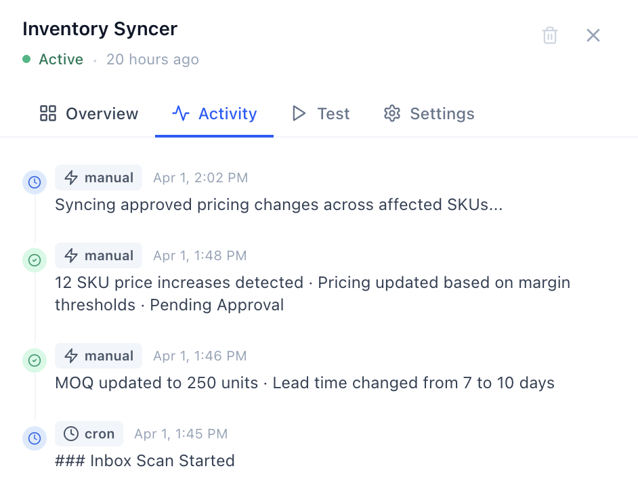Click the green Active status indicator
This screenshot has height=496, width=638.
(x=54, y=60)
